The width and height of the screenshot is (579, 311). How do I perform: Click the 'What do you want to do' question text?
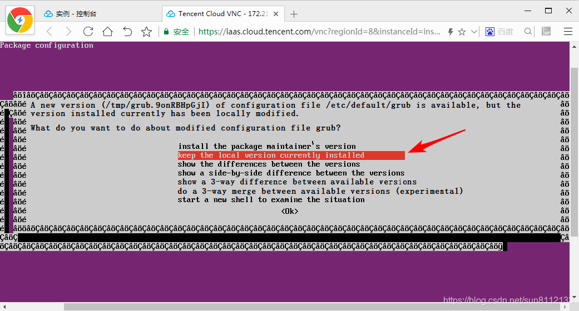click(x=185, y=128)
